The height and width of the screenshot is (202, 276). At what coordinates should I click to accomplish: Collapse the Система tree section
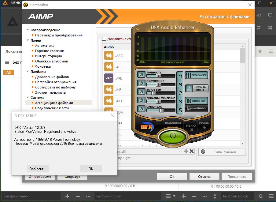pyautogui.click(x=28, y=97)
